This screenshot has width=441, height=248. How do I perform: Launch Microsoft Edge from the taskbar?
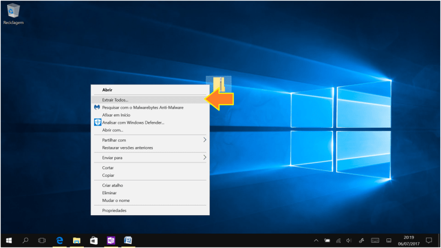click(60, 240)
